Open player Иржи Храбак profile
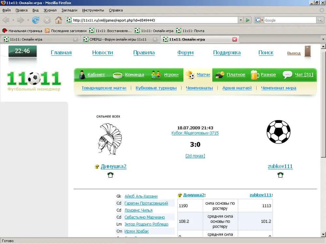 (x=136, y=231)
